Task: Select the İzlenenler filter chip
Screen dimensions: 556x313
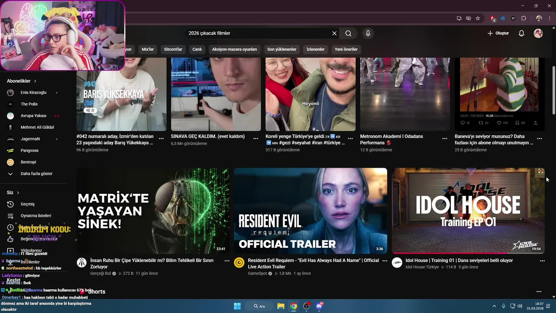Action: [316, 49]
